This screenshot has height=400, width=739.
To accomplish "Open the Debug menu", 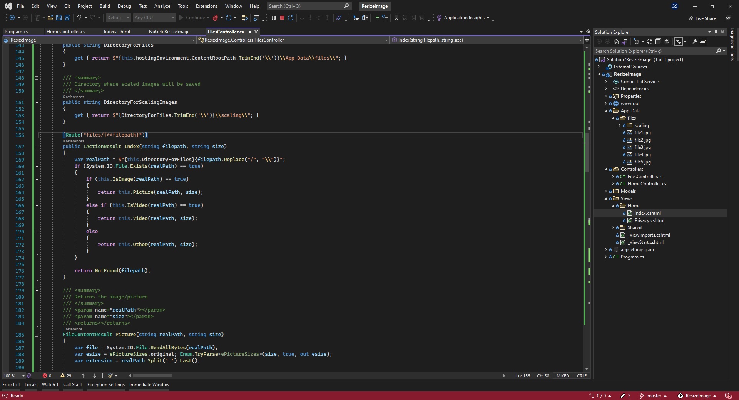I will pos(124,6).
